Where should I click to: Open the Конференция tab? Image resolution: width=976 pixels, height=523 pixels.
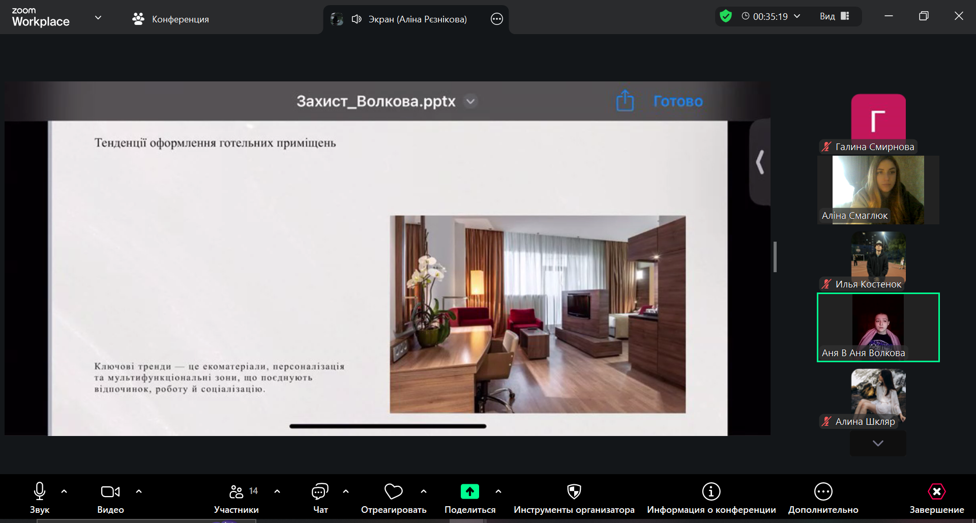(x=171, y=19)
